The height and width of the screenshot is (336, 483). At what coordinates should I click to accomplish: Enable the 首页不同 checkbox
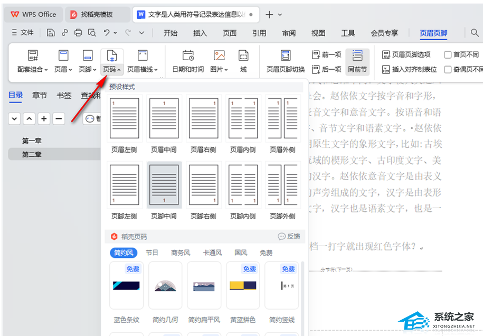448,54
